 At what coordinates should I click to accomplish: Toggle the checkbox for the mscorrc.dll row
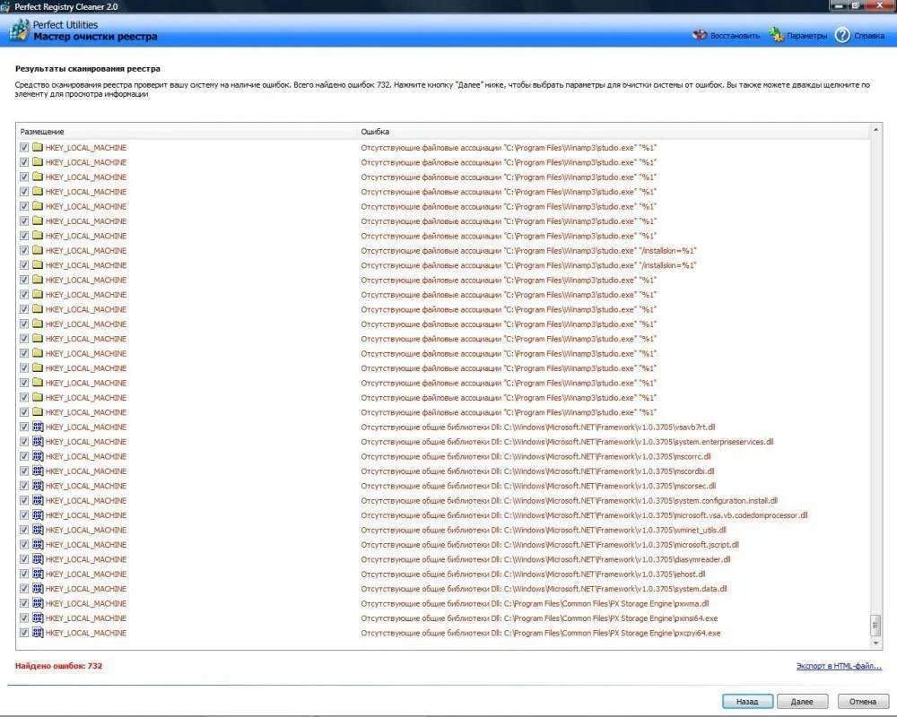point(24,456)
